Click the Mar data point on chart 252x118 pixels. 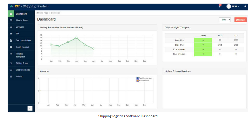pos(68,42)
